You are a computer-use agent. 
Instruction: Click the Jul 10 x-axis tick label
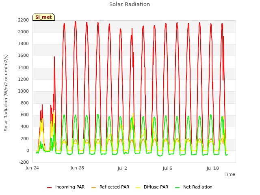pyautogui.click(x=213, y=168)
